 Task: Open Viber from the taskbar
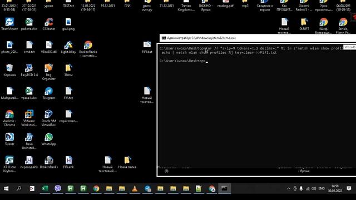(x=58, y=188)
